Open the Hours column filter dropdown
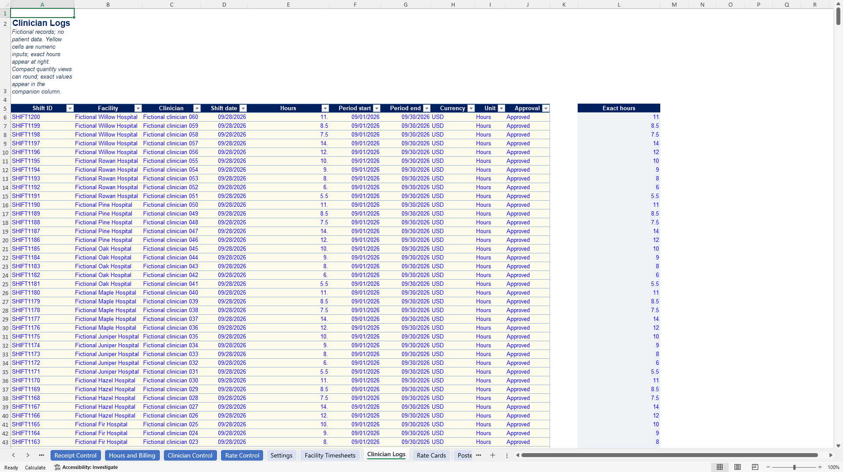The image size is (843, 472). point(326,108)
